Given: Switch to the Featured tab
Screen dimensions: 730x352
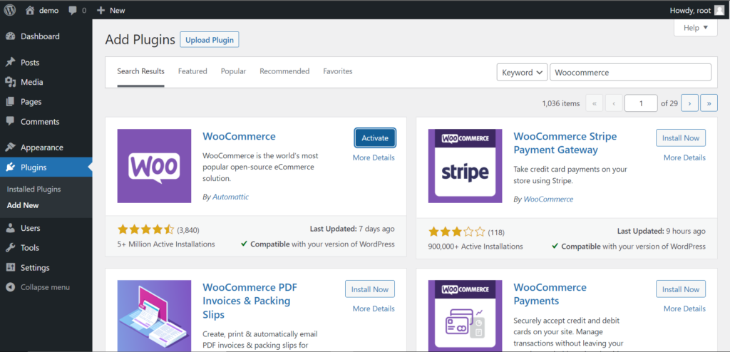Looking at the screenshot, I should (x=192, y=72).
